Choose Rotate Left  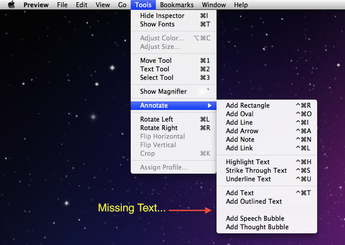point(173,119)
